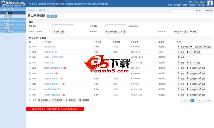Collapse the 单人悬赏 sidebar section
This screenshot has height=128, width=214.
coord(13,9)
